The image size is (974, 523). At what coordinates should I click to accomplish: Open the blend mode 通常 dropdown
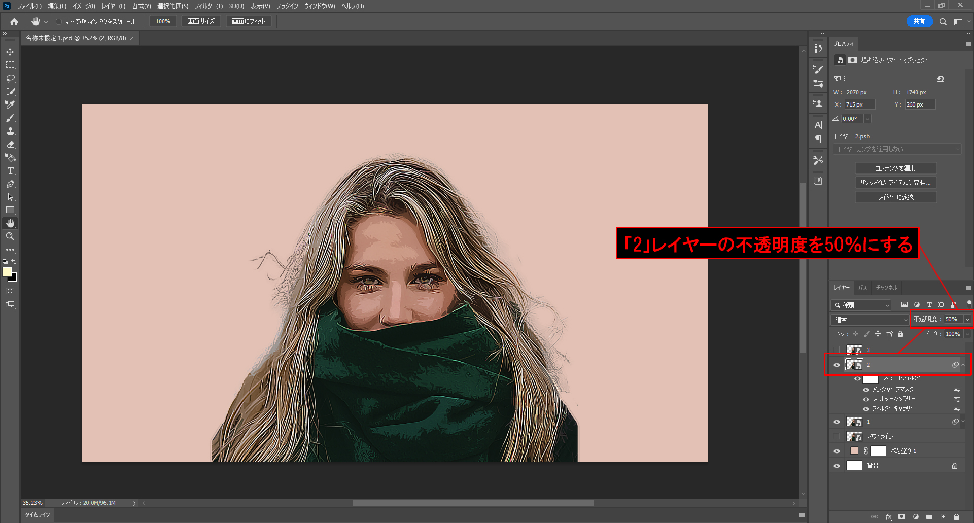(869, 320)
